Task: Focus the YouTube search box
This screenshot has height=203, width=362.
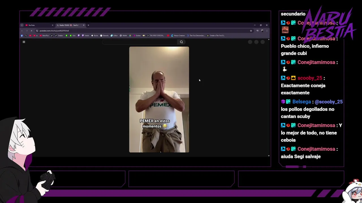Action: [x=140, y=42]
